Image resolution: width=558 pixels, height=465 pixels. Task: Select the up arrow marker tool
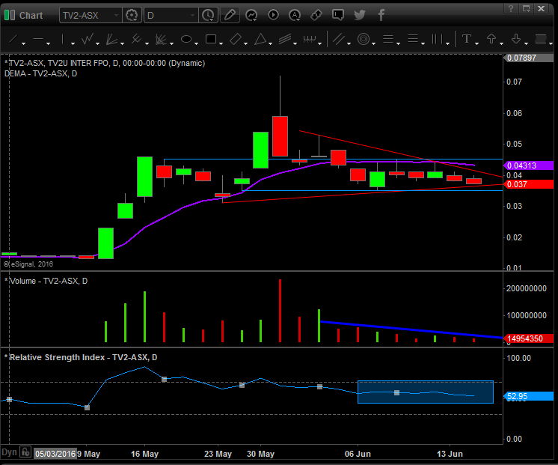[x=491, y=39]
